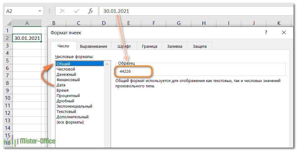Select cell A2 containing the date
The height and width of the screenshot is (151, 297).
coord(27,38)
